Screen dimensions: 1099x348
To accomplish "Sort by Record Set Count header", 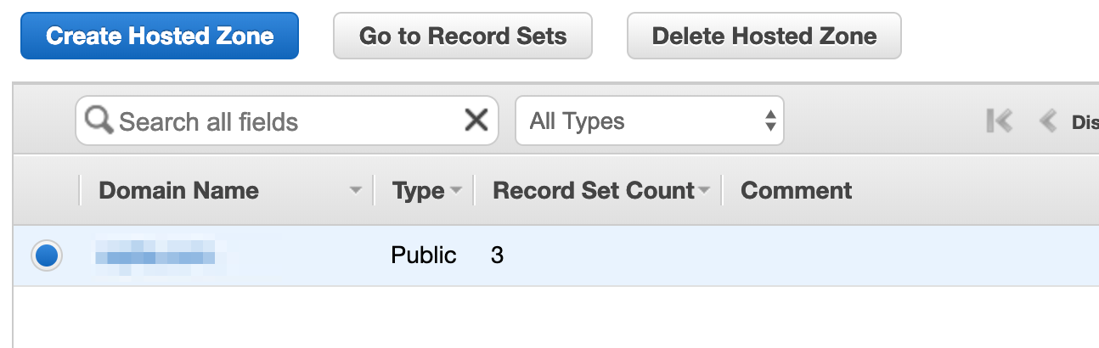I will click(x=594, y=190).
